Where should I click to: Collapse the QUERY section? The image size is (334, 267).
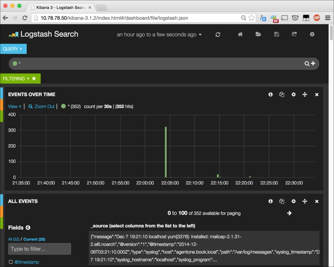13,49
